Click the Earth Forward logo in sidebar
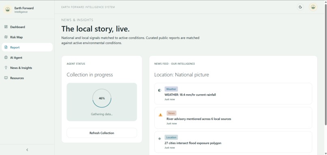The image size is (327, 155). (8, 10)
